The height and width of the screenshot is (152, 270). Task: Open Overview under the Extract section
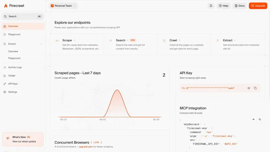coord(13,51)
